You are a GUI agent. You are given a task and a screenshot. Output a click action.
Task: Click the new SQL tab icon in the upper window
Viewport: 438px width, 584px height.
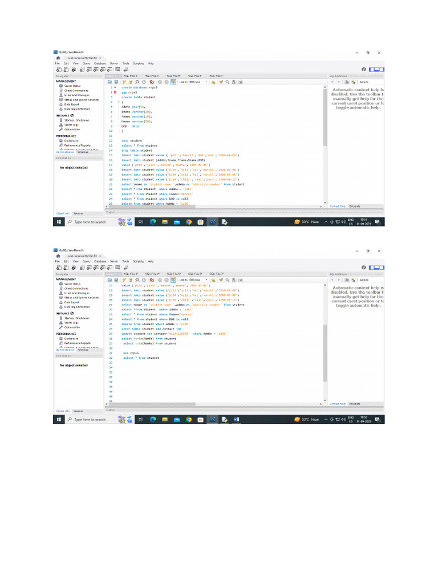pos(59,69)
